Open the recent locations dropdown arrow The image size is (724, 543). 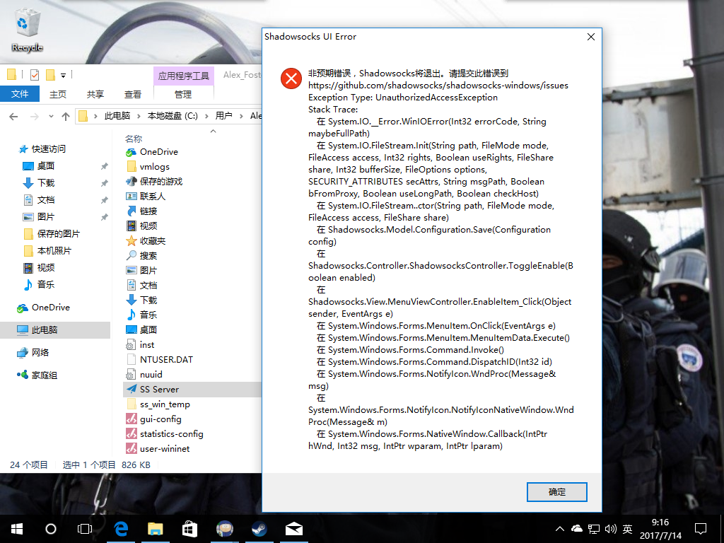[51, 117]
